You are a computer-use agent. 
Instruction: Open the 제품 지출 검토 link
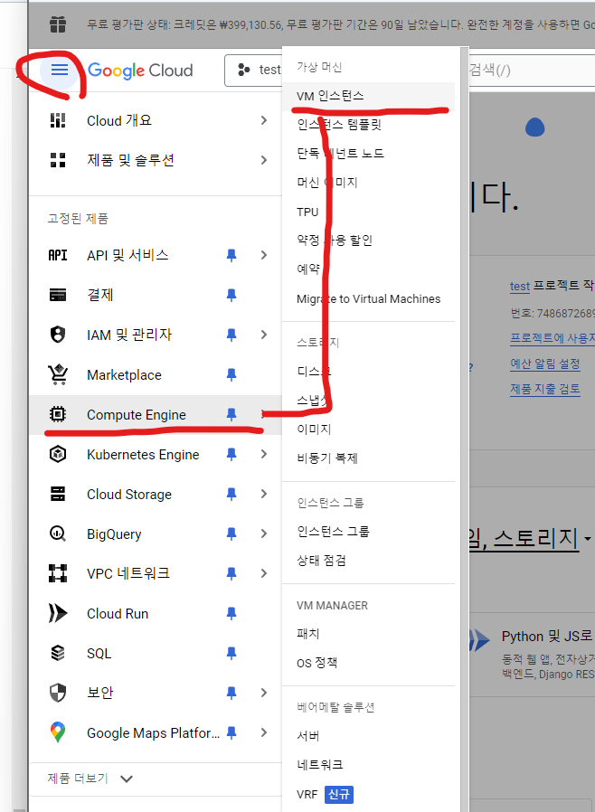click(545, 389)
